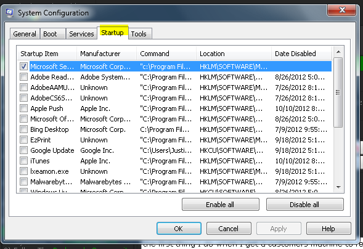
Task: Check the Apple Push startup item
Action: (23, 108)
